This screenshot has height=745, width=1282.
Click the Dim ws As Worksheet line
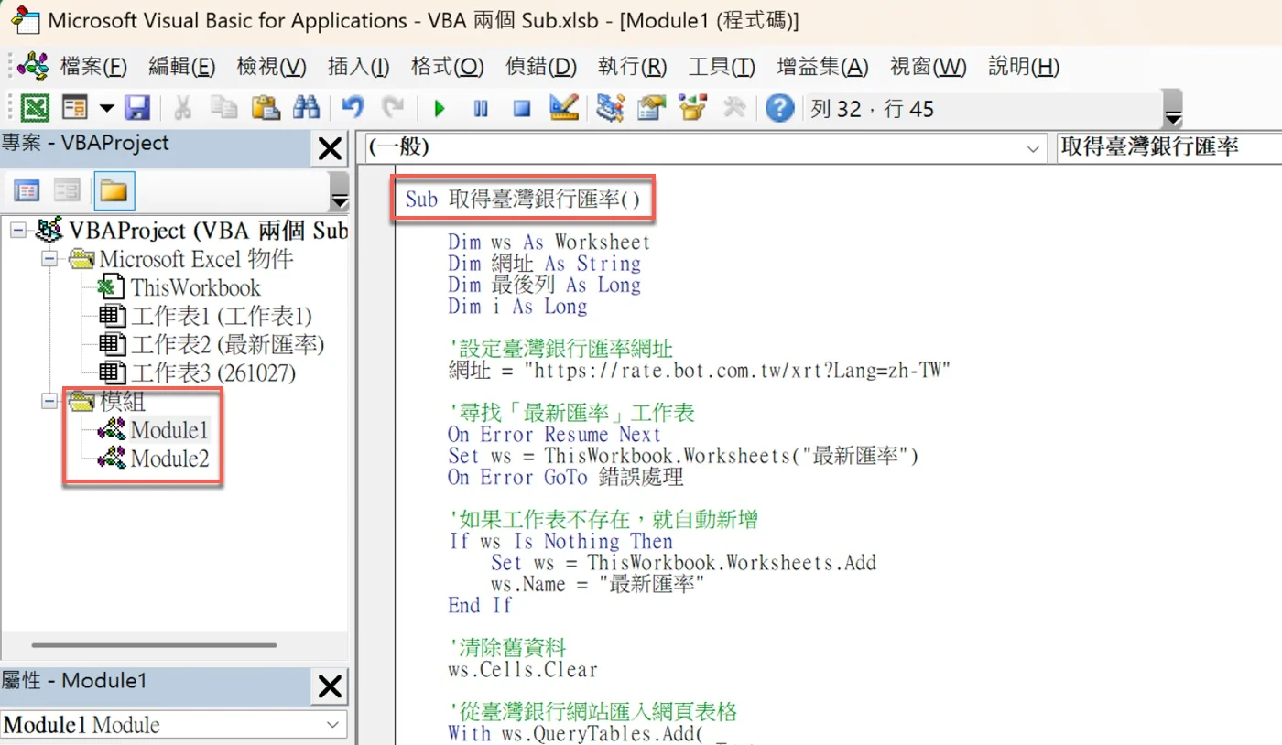(549, 242)
